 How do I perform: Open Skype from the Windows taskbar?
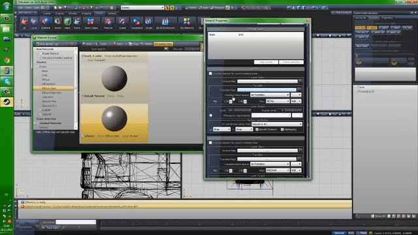(7, 81)
